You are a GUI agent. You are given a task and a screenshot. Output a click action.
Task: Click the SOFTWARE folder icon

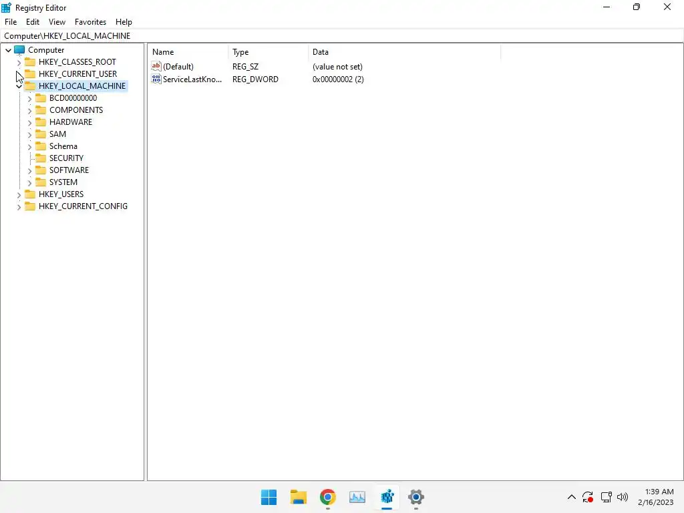[41, 170]
